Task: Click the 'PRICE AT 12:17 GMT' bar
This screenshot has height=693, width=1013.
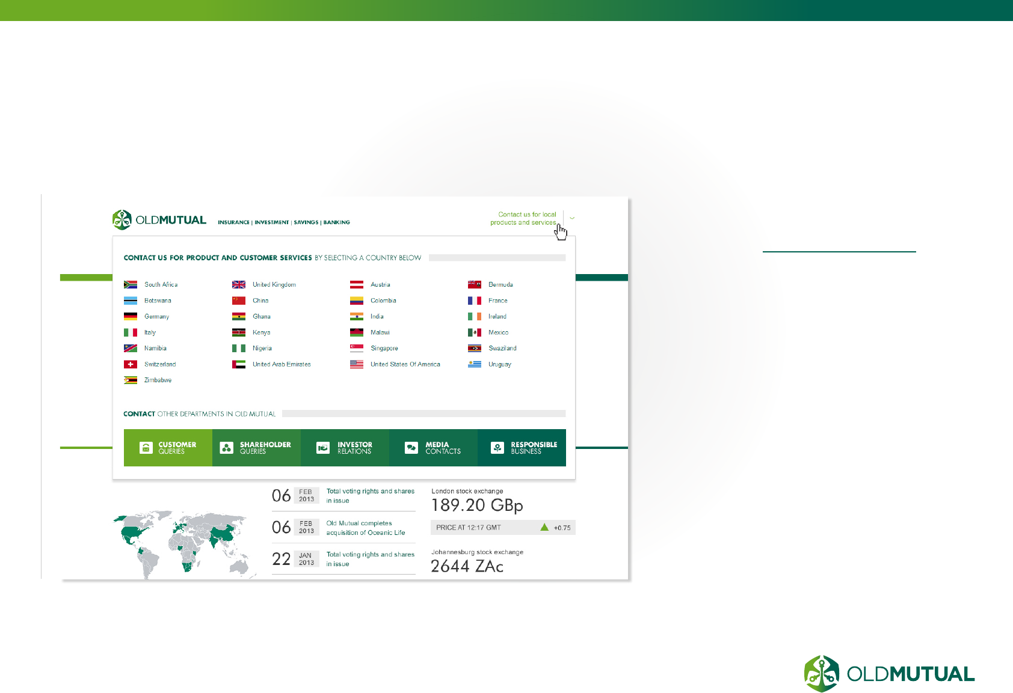Action: tap(503, 528)
